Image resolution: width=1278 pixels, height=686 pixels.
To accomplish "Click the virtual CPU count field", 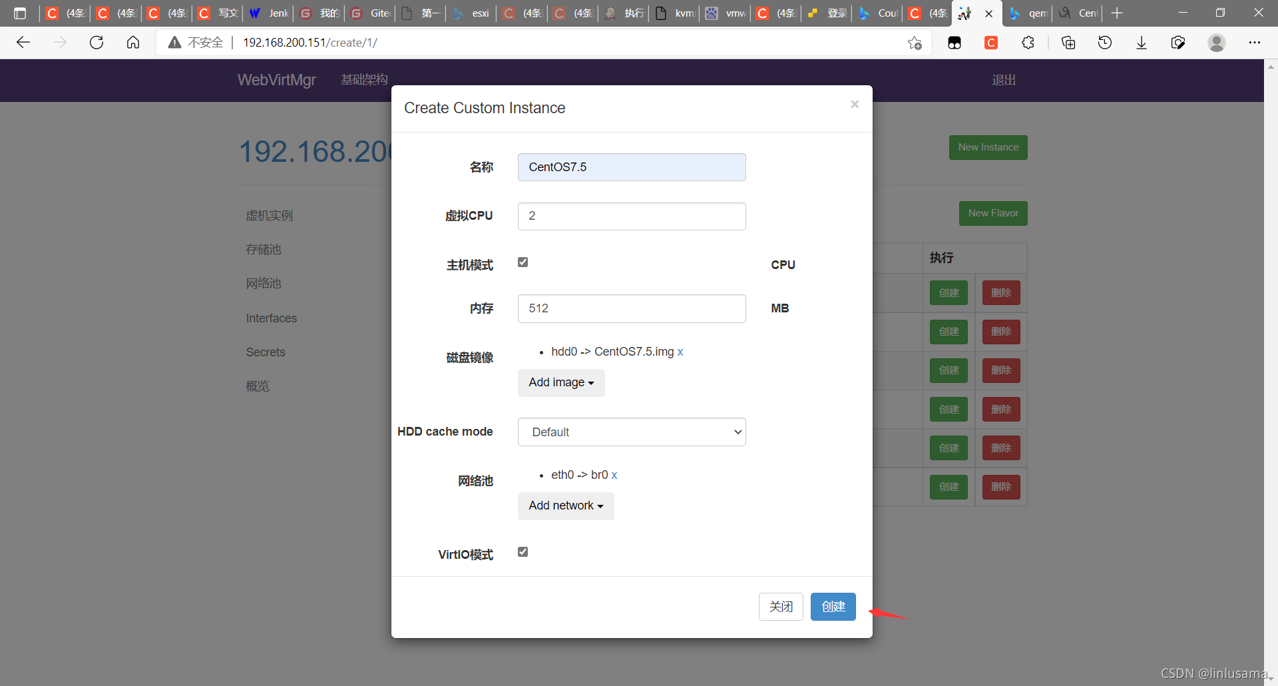I will pos(632,216).
